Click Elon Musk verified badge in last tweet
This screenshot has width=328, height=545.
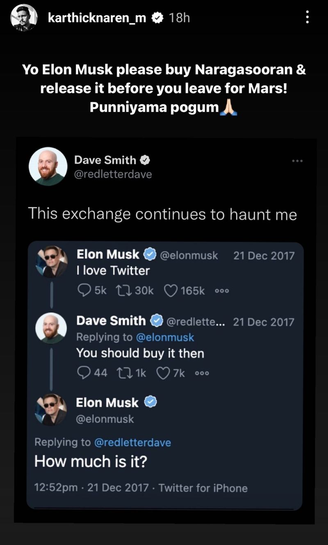(151, 402)
